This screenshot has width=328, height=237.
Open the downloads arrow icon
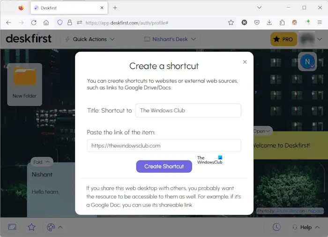click(269, 23)
